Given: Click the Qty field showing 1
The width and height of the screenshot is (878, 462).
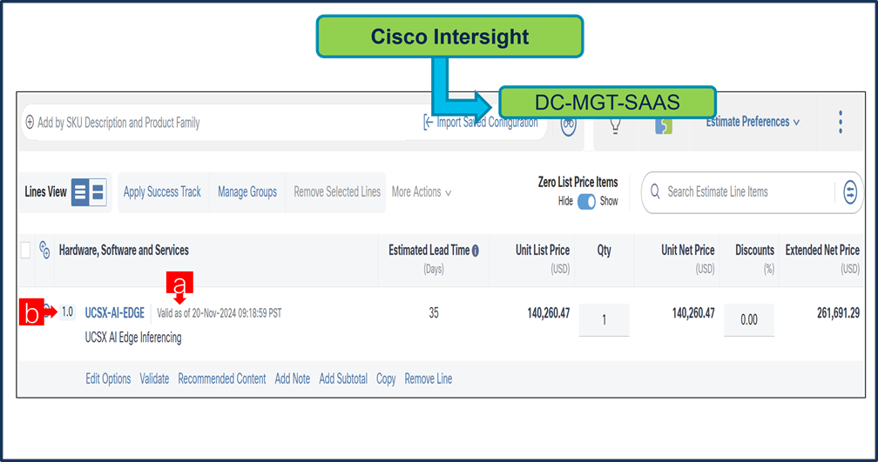Looking at the screenshot, I should pyautogui.click(x=604, y=319).
